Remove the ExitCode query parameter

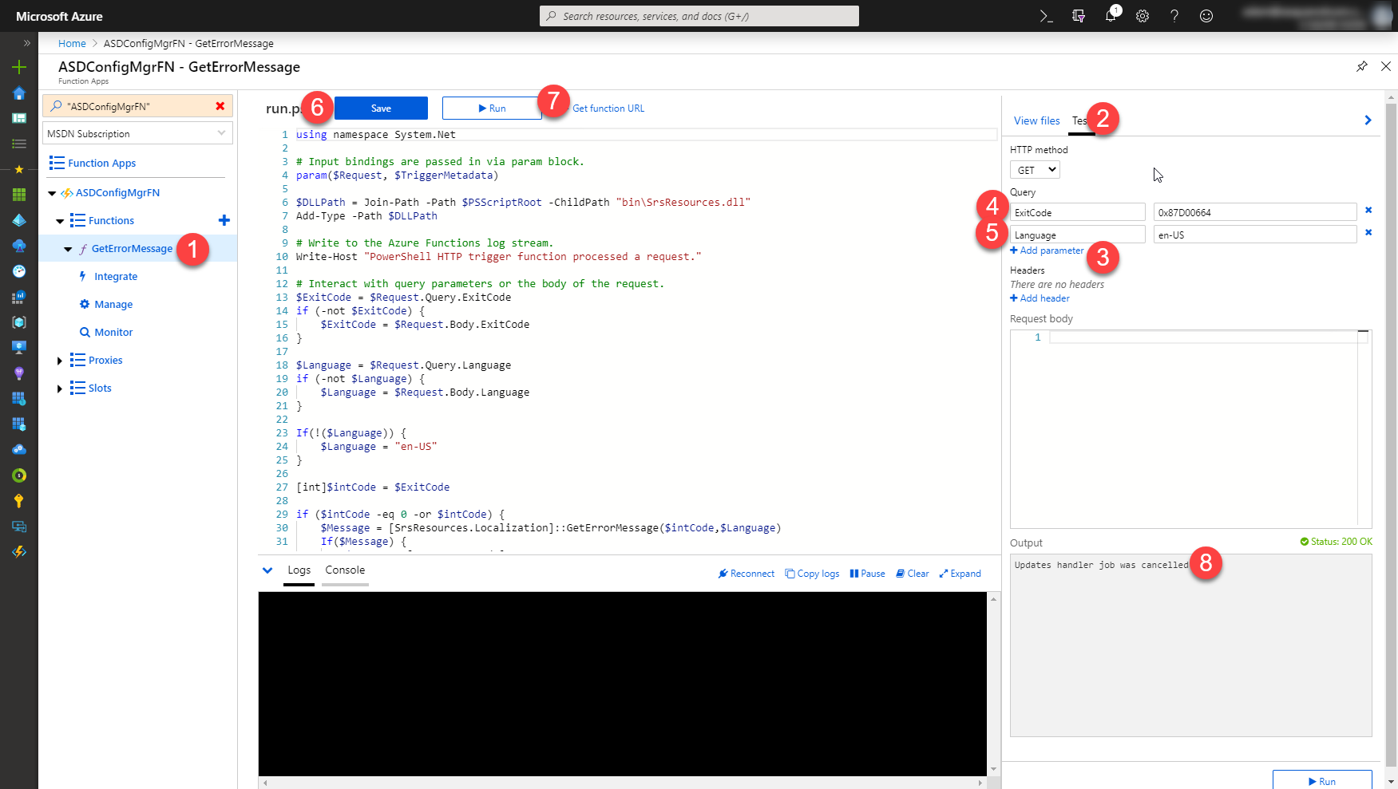click(1368, 211)
